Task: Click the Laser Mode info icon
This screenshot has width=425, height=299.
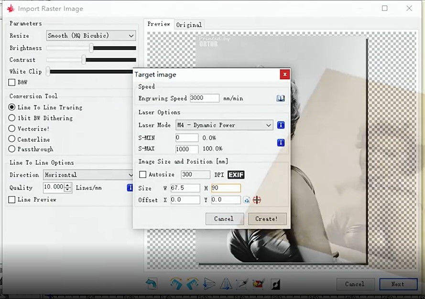Action: [281, 125]
